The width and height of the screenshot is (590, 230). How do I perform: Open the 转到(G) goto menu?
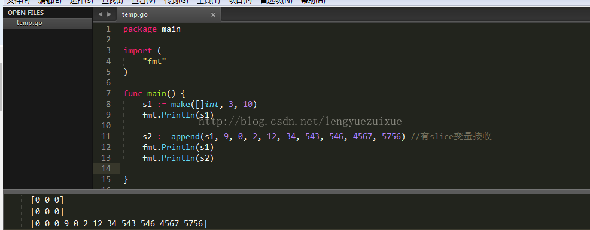pyautogui.click(x=176, y=2)
